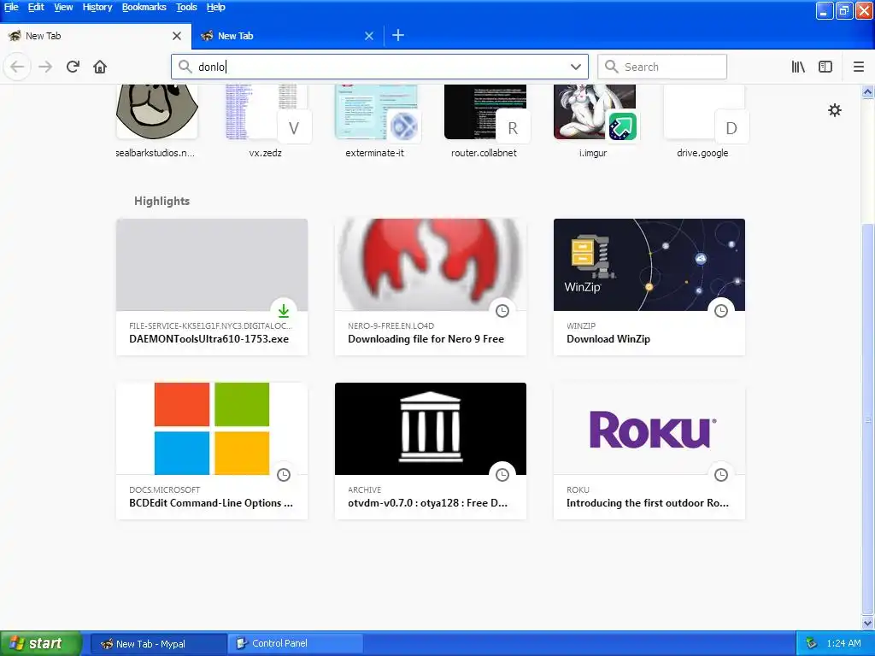Click history clock icon on WinZip card
Screen dimensions: 875x656
coord(721,311)
